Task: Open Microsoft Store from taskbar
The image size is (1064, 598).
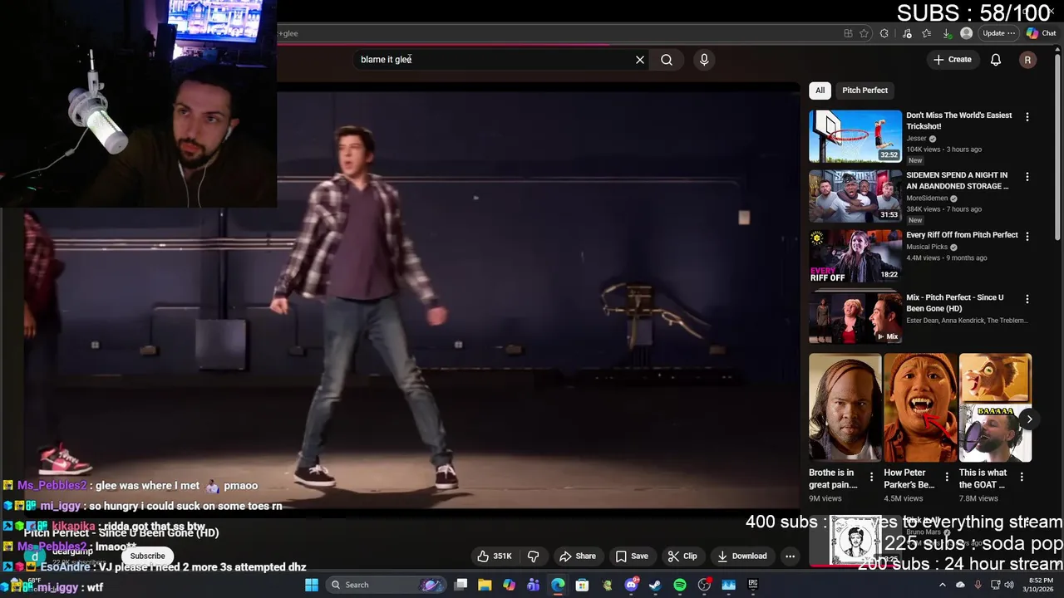Action: (x=582, y=585)
